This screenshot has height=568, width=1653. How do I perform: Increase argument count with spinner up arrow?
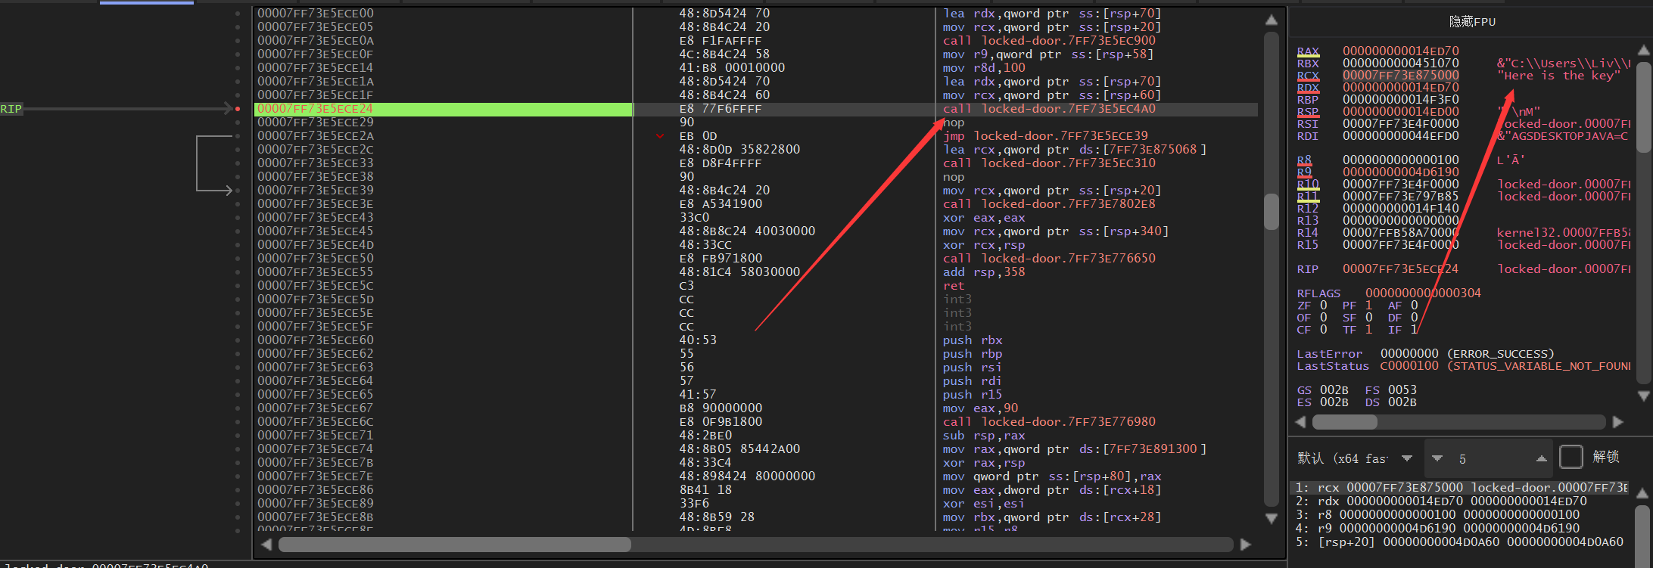pyautogui.click(x=1541, y=458)
